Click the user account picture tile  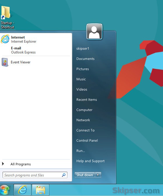pos(94,32)
